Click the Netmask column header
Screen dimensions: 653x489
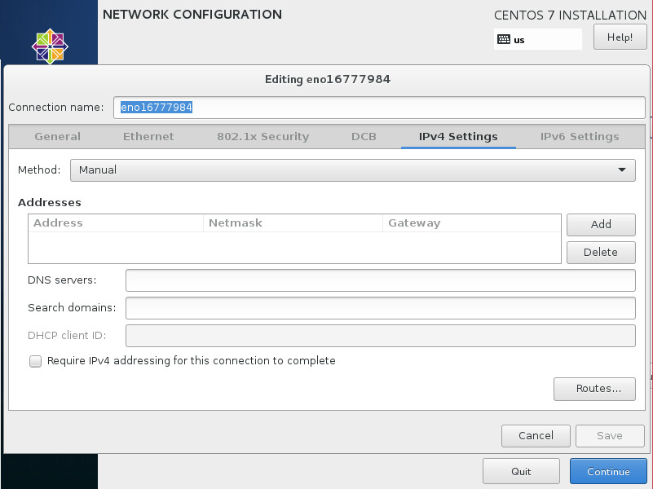[x=293, y=223]
